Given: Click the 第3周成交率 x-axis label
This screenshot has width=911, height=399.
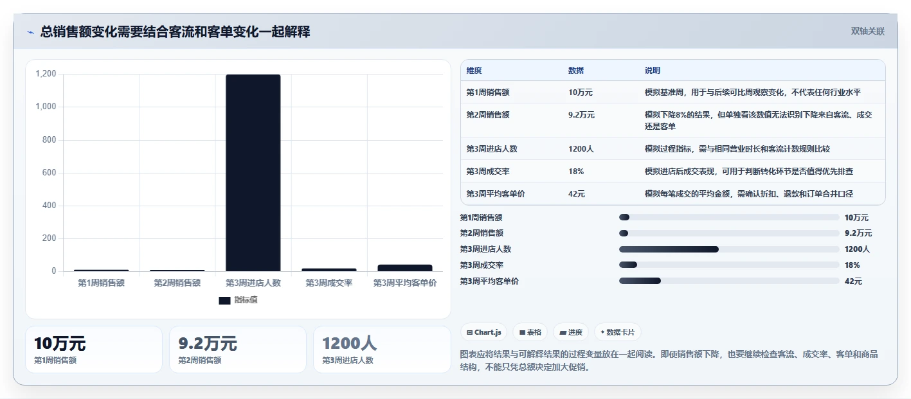Looking at the screenshot, I should click(x=329, y=283).
